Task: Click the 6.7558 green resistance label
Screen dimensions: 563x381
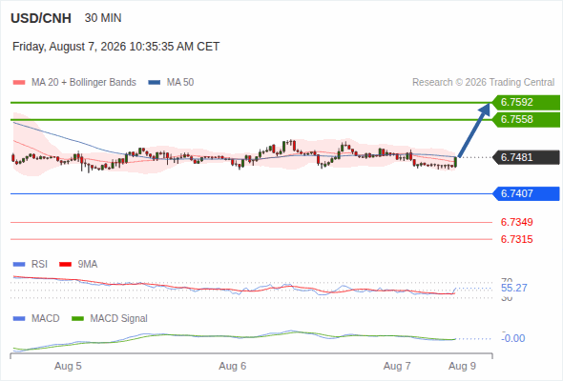Action: [526, 119]
